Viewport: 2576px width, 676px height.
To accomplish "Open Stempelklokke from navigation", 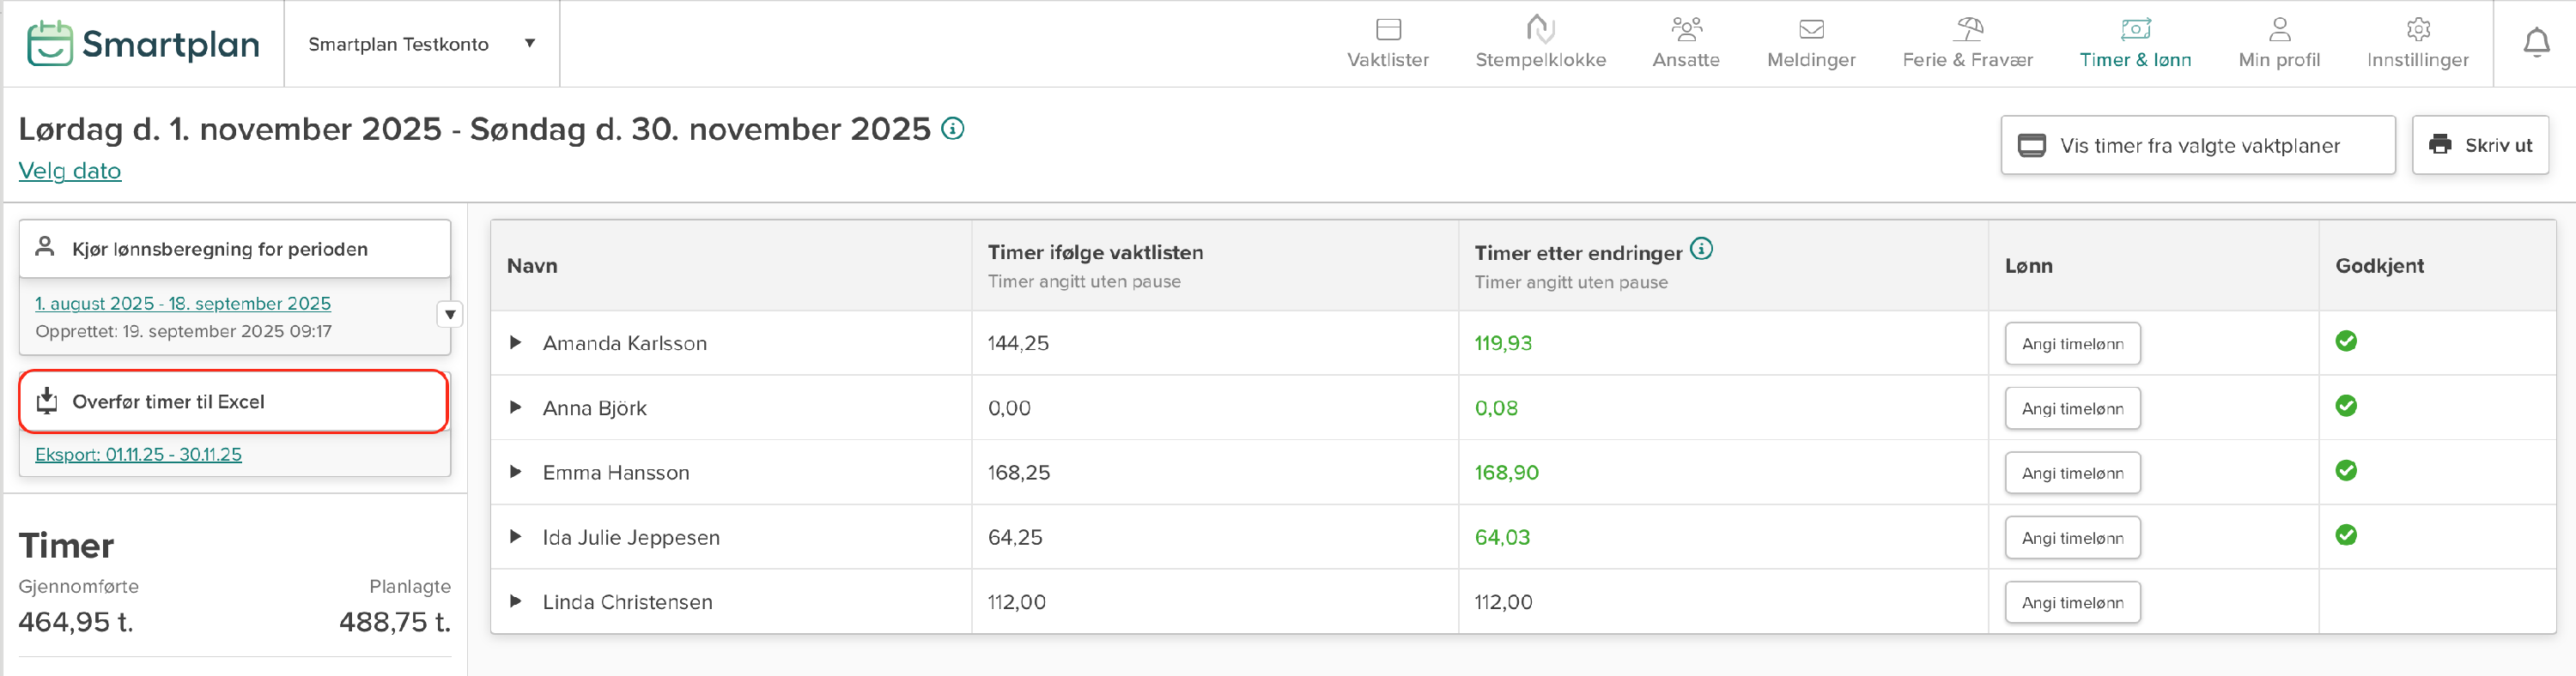I will (1540, 44).
